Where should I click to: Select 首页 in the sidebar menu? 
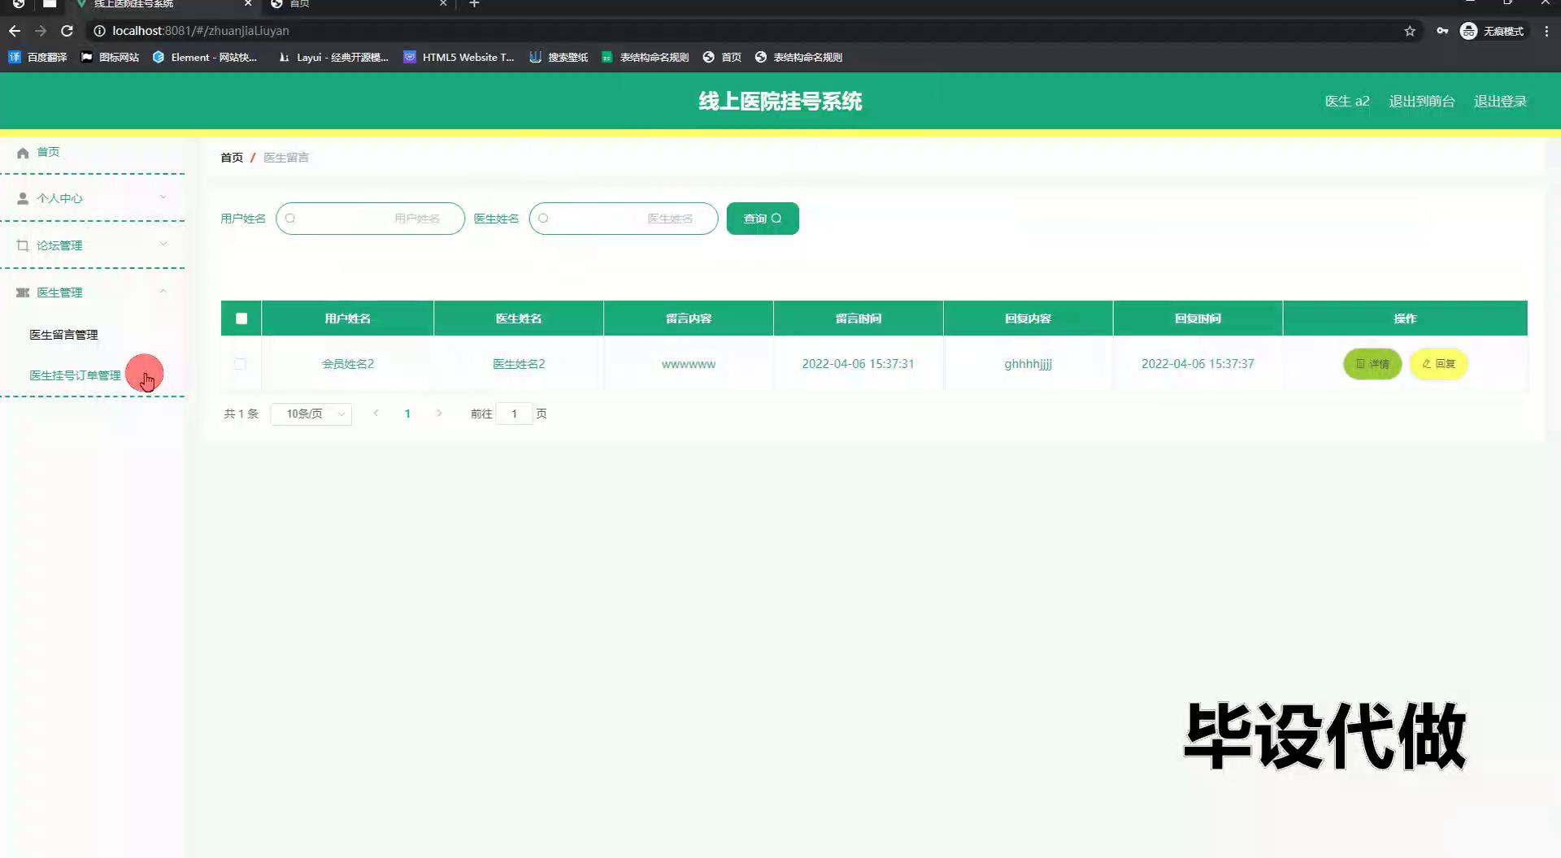(48, 152)
